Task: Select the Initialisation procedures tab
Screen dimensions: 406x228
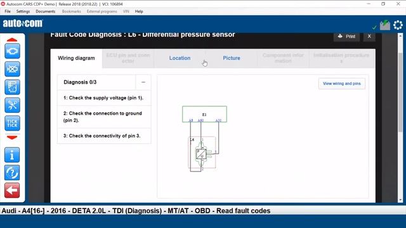Action: click(x=341, y=58)
